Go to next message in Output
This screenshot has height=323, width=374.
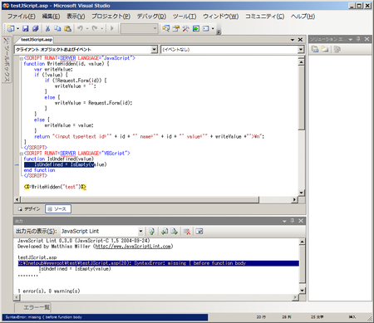coord(174,231)
